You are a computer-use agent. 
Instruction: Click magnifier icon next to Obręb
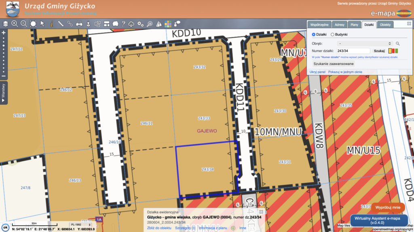click(398, 44)
